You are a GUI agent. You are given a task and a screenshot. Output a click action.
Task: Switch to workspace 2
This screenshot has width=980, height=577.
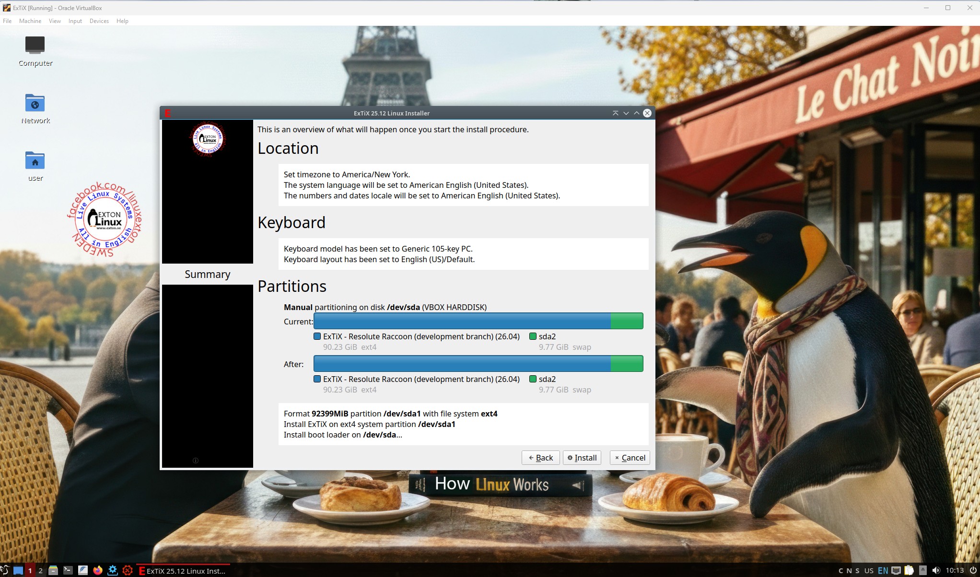tap(41, 570)
